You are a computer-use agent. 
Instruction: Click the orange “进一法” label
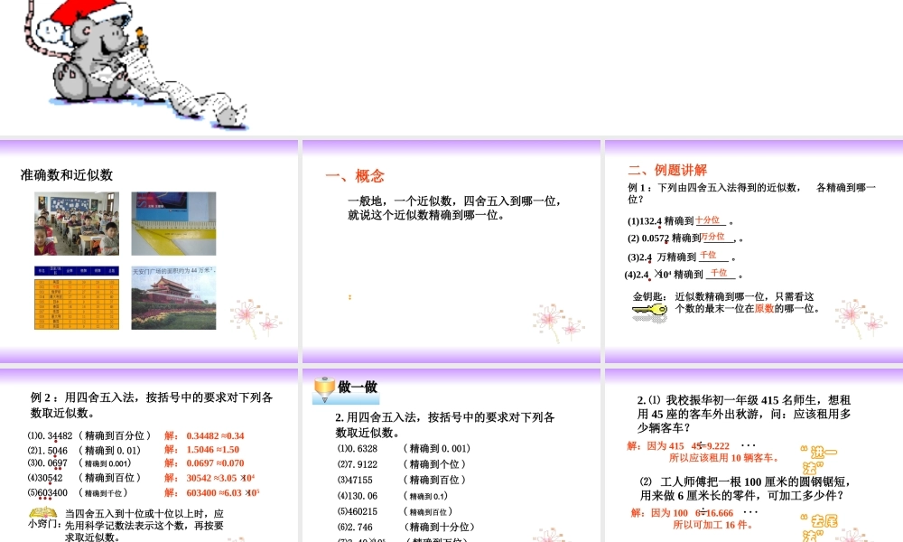point(818,459)
